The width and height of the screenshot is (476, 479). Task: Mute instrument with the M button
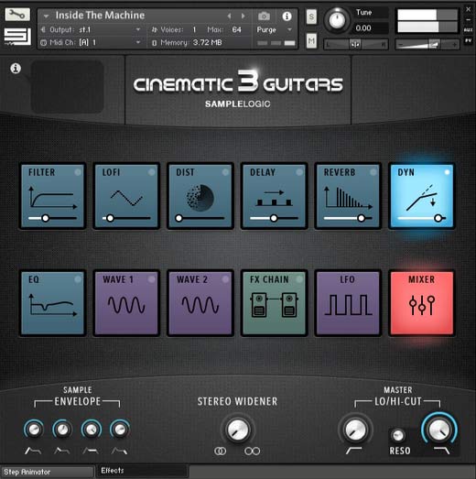(311, 41)
